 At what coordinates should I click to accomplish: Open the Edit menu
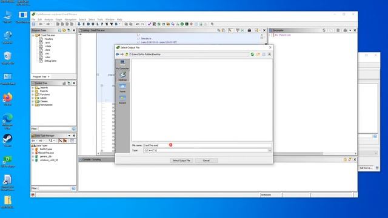tap(39, 19)
